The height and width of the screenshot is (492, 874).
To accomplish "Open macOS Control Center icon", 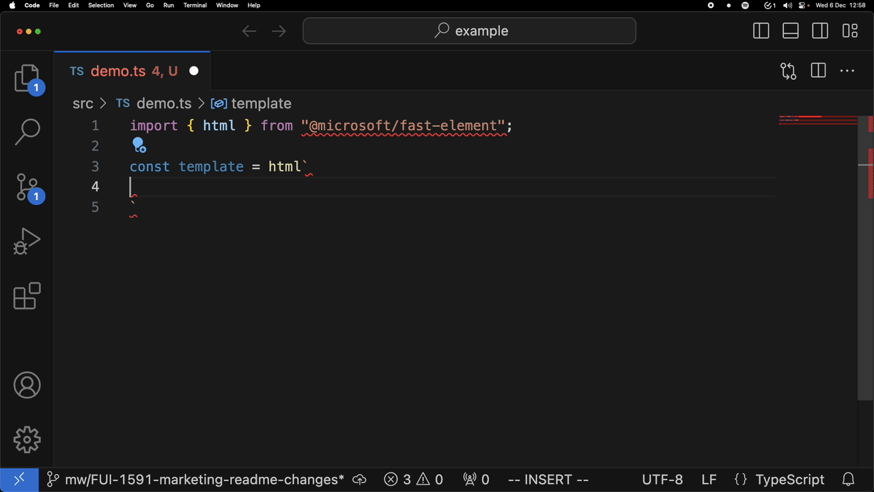I will coord(804,5).
